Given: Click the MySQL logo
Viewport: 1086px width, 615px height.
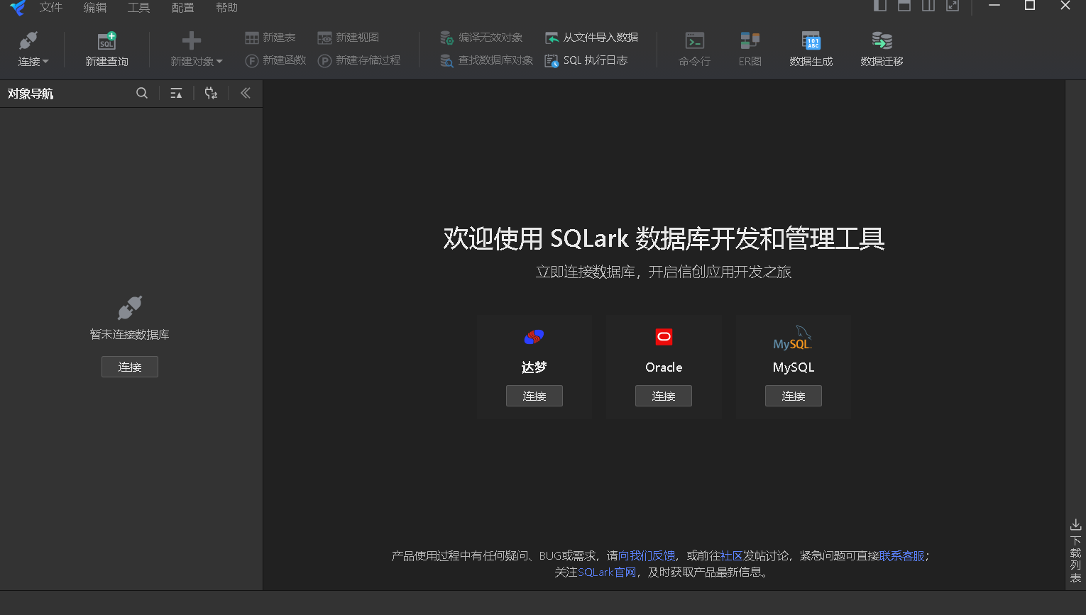Looking at the screenshot, I should 793,338.
